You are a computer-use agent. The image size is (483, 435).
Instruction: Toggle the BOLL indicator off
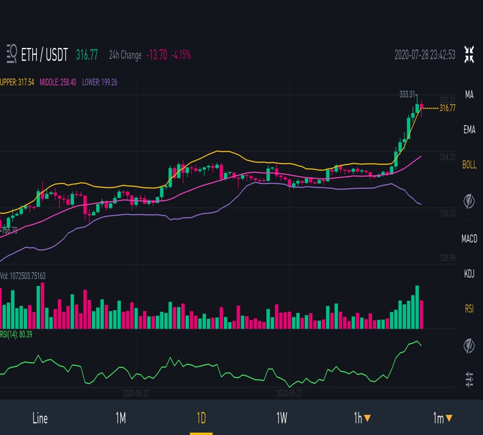469,164
